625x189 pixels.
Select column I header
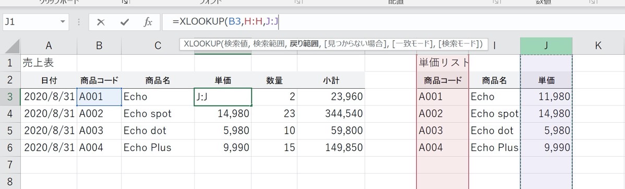pyautogui.click(x=494, y=46)
